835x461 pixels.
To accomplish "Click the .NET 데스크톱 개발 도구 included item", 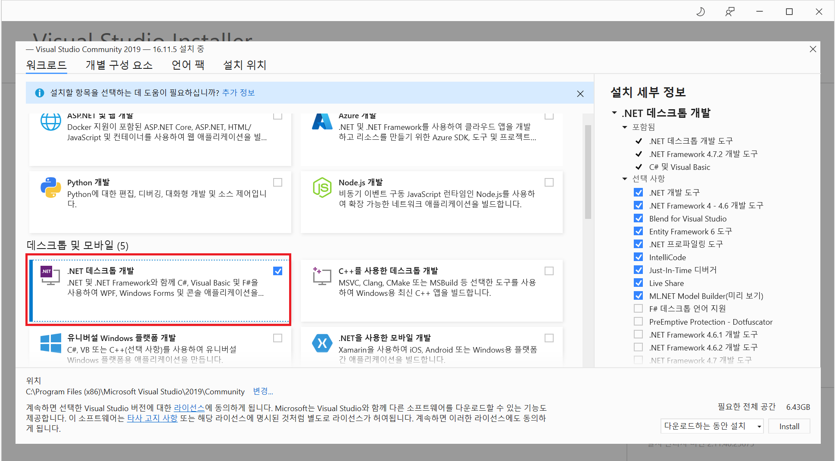I will [691, 141].
